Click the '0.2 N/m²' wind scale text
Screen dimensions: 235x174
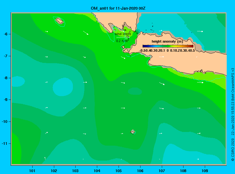[x=123, y=41]
